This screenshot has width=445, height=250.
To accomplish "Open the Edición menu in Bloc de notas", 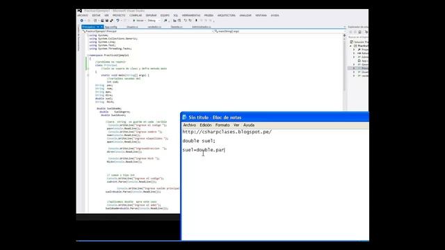I will 206,125.
